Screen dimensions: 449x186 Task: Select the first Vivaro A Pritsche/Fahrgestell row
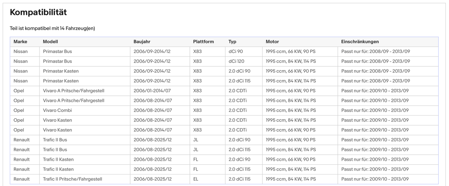coord(124,91)
